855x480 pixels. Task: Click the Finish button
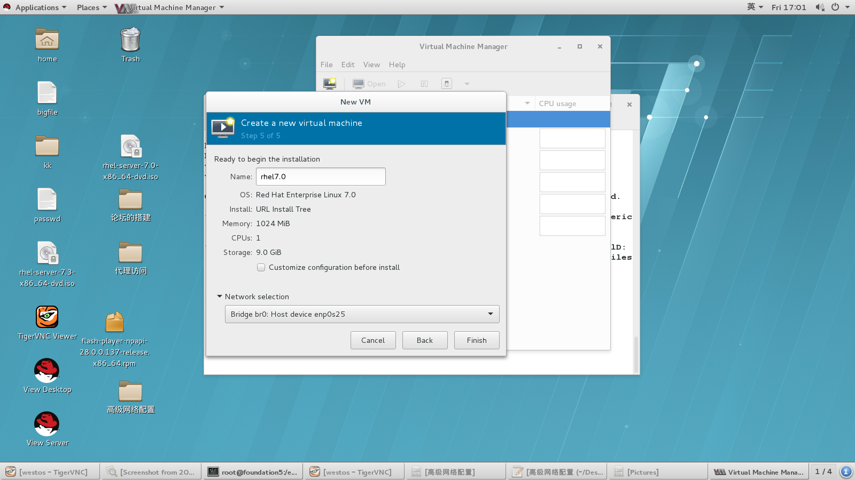pos(477,340)
